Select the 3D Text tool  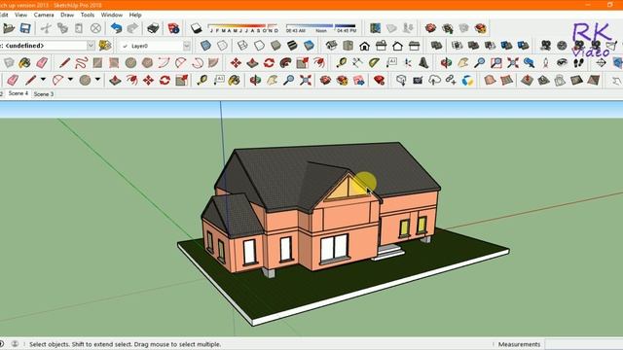pos(423,62)
